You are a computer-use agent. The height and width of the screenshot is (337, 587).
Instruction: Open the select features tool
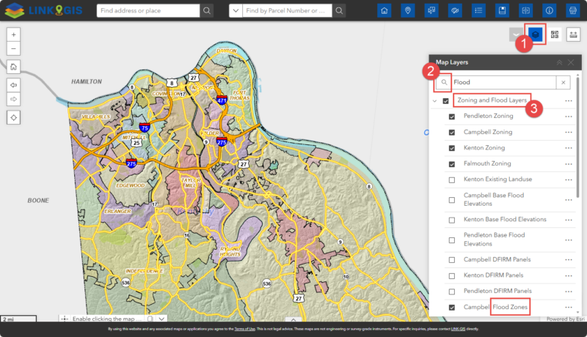[x=431, y=10]
